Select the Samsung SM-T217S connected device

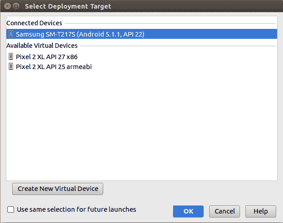tap(142, 34)
